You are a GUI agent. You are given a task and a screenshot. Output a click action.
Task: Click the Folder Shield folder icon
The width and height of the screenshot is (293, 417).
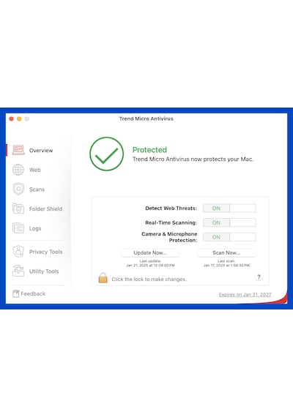pyautogui.click(x=18, y=209)
